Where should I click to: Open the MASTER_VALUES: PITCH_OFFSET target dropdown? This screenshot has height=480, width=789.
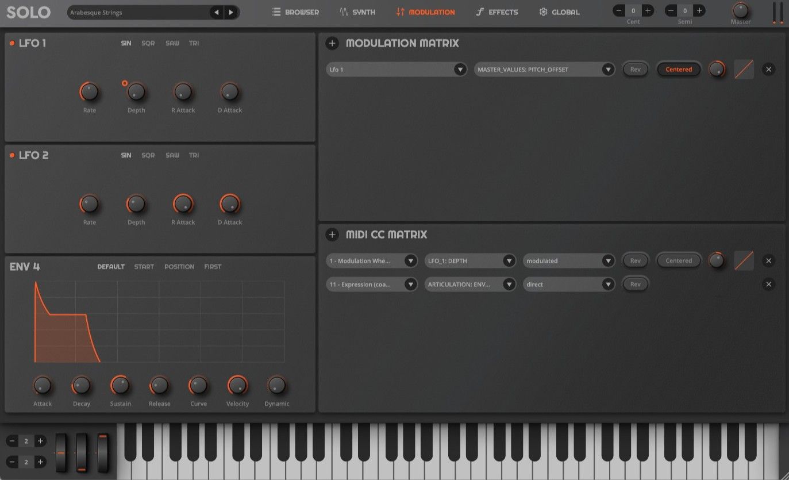544,69
